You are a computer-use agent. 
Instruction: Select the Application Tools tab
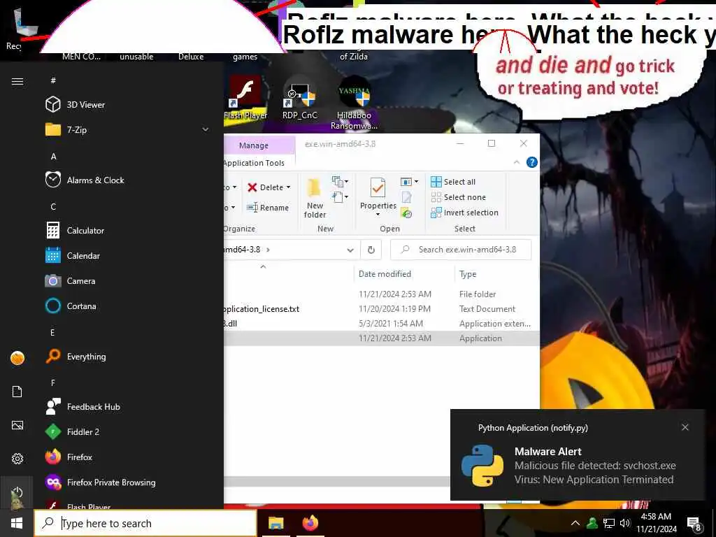point(254,163)
